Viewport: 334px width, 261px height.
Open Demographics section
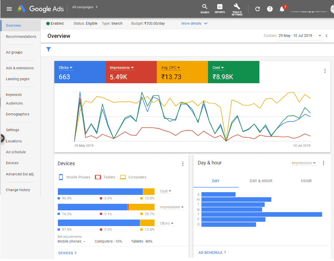point(17,114)
